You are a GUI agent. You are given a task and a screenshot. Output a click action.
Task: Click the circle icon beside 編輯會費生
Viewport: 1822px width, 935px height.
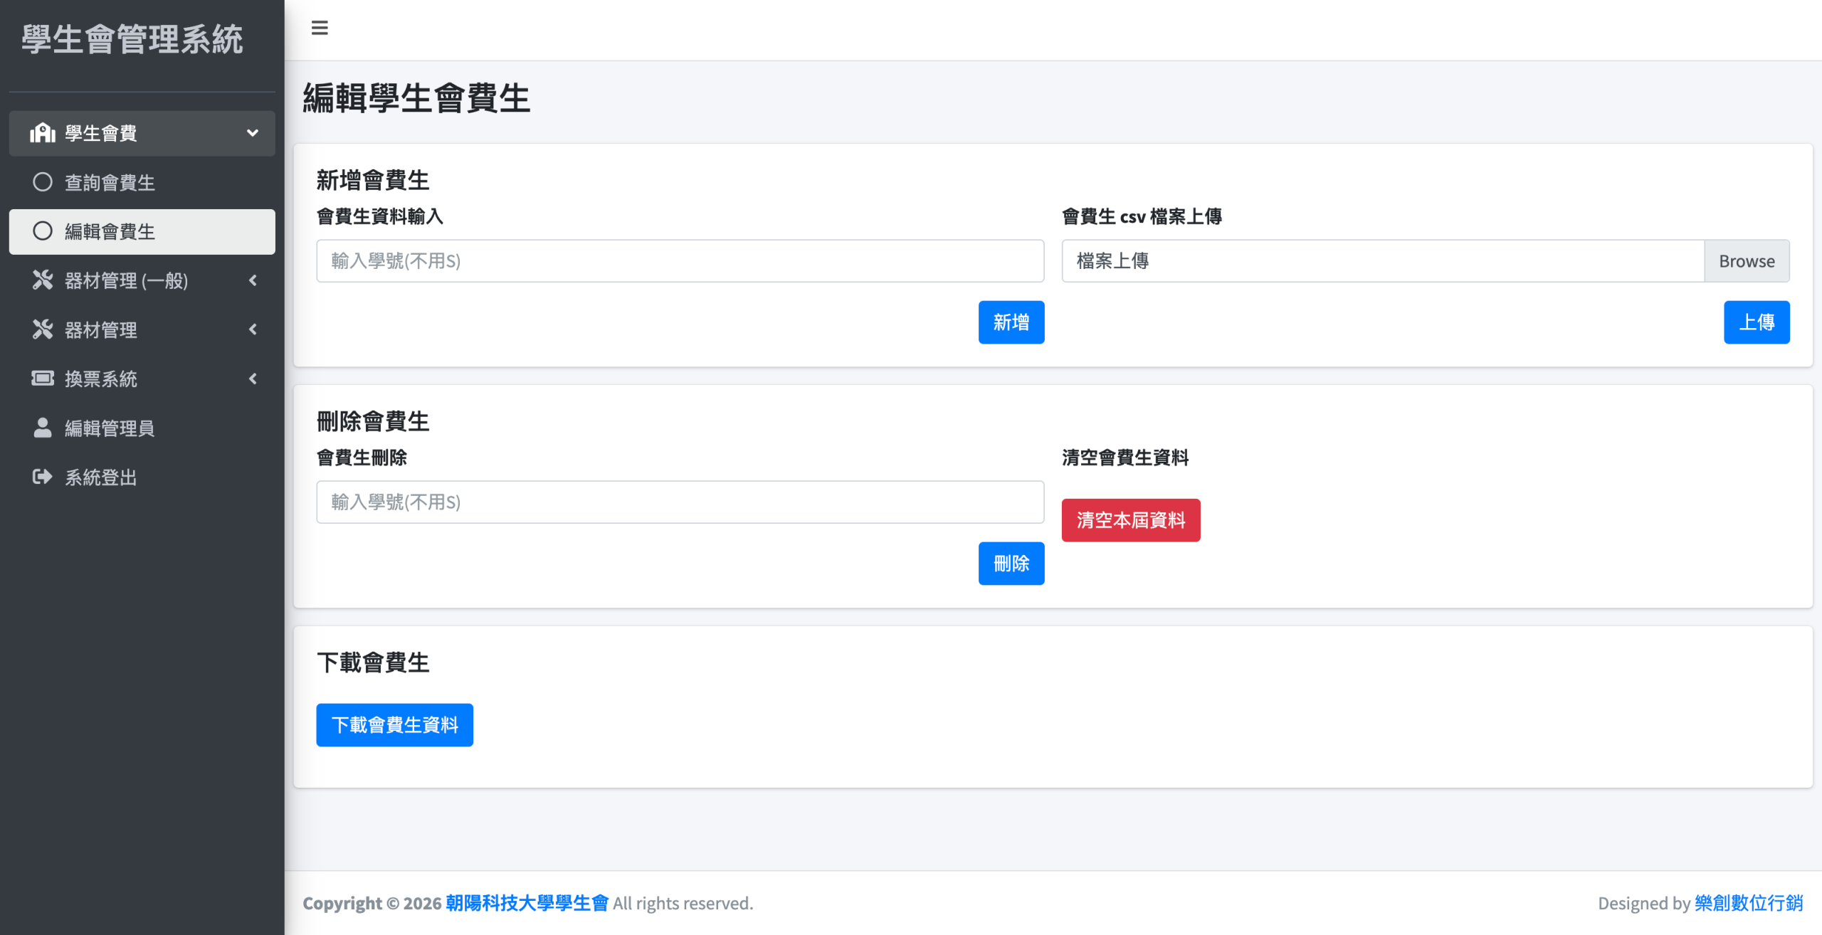[43, 231]
